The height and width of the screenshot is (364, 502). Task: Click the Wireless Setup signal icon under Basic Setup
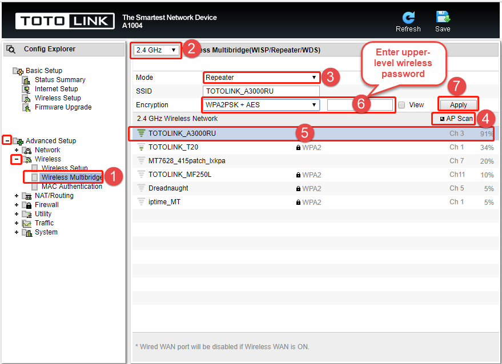tap(26, 99)
